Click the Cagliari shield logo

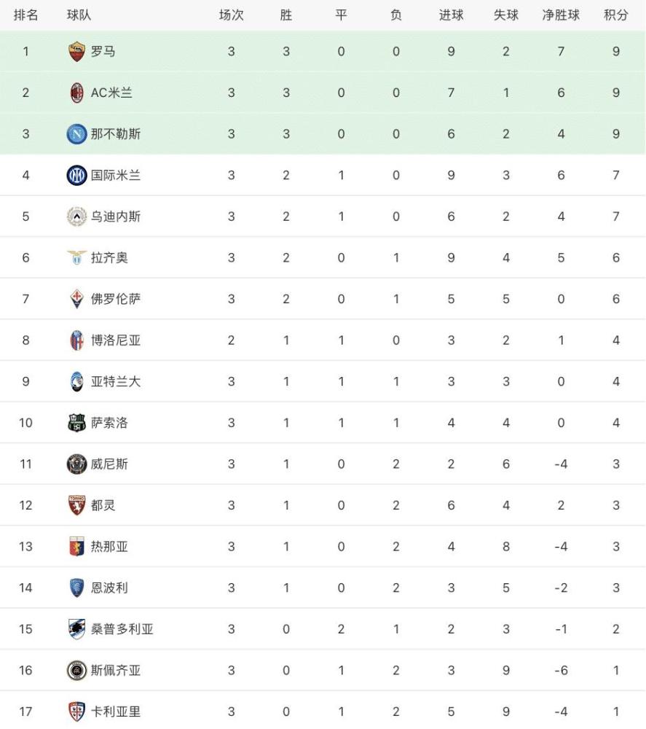pyautogui.click(x=76, y=712)
